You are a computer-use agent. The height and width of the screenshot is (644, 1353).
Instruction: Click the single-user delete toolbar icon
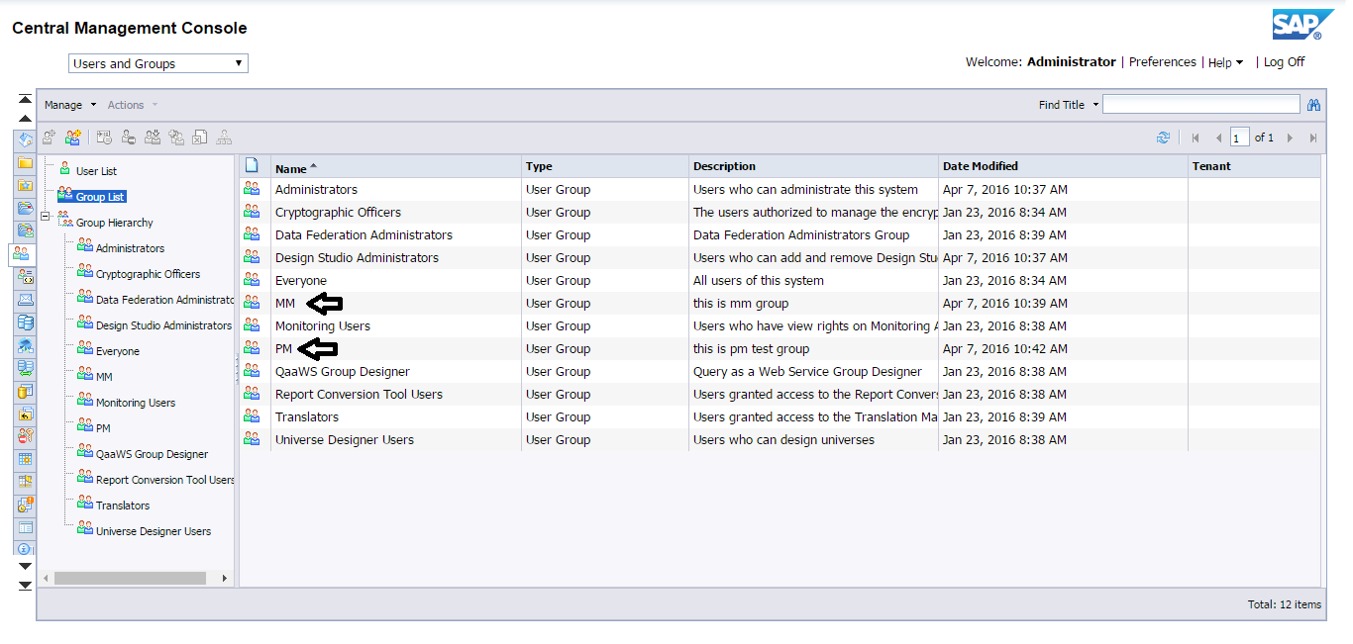128,138
